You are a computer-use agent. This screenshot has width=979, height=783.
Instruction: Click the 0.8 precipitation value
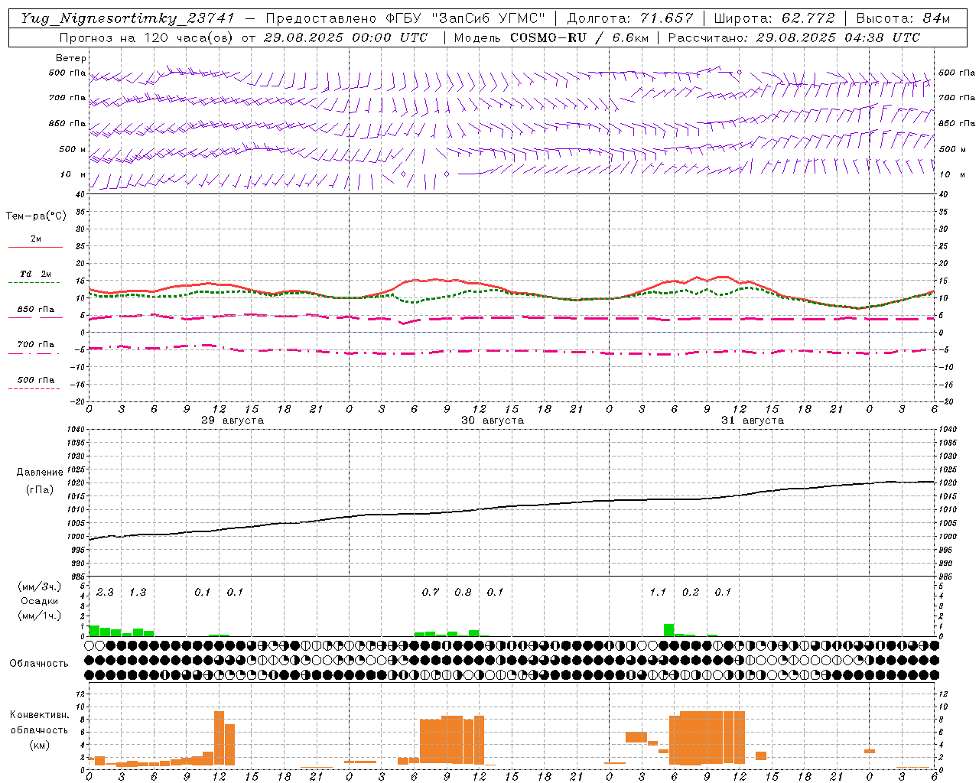click(x=463, y=592)
